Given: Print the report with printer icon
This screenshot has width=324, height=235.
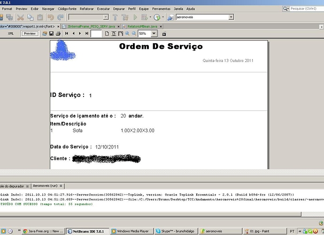Looking at the screenshot, I should point(58,33).
